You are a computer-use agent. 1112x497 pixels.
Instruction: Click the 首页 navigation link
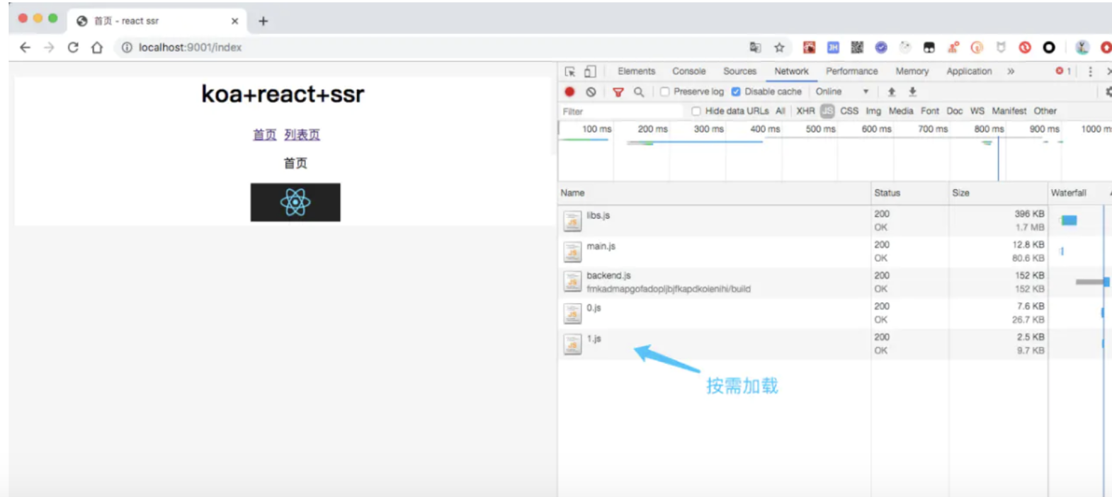tap(264, 135)
